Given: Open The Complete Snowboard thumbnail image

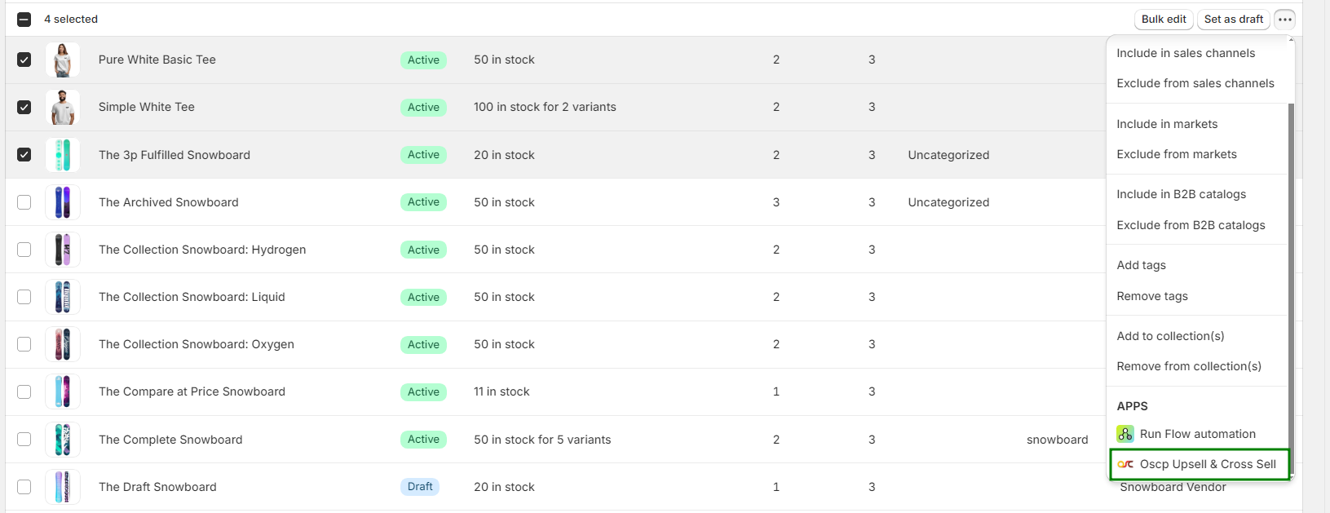Looking at the screenshot, I should (63, 440).
